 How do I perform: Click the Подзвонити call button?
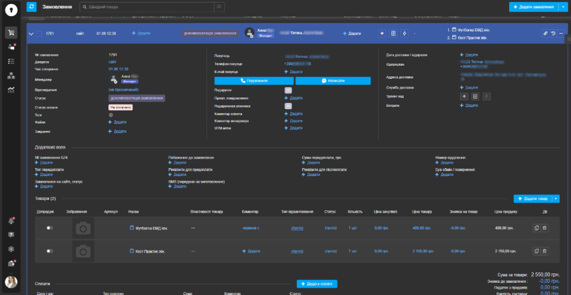tap(254, 81)
